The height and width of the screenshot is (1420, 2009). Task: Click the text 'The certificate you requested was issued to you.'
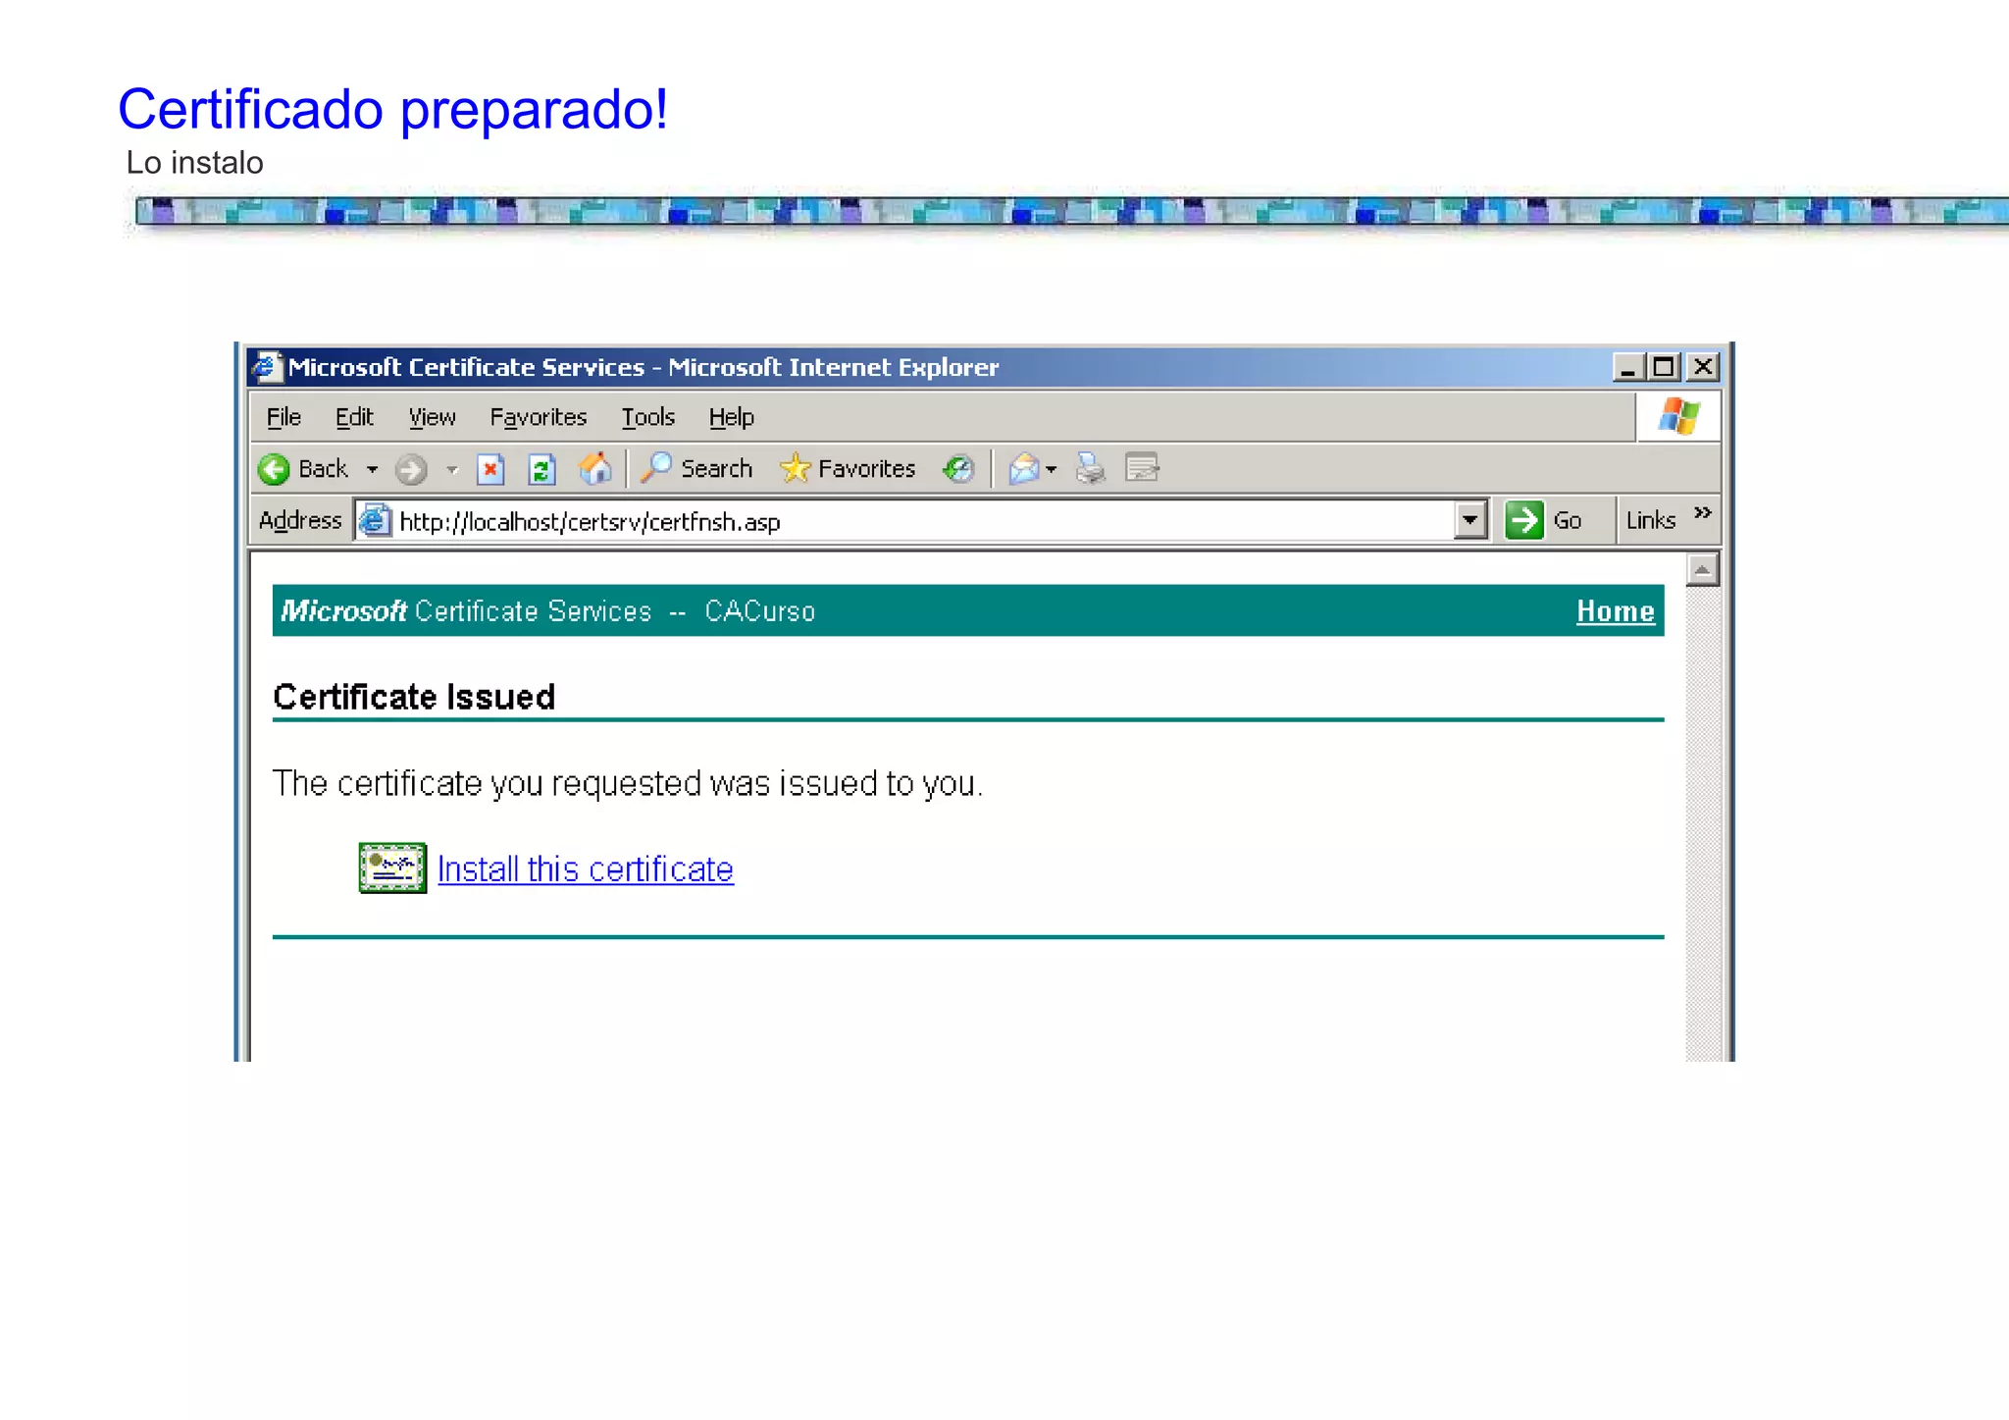(x=628, y=784)
